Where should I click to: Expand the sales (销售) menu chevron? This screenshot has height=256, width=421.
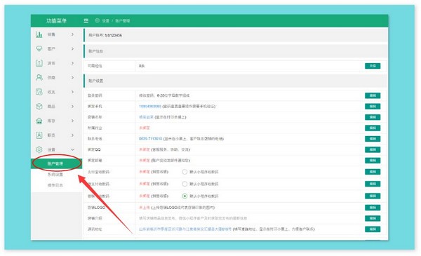click(x=72, y=34)
